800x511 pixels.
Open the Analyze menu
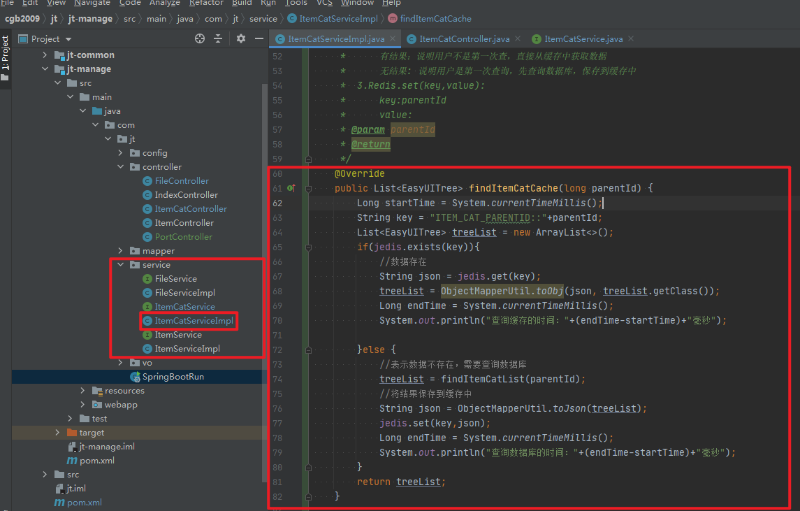[164, 3]
